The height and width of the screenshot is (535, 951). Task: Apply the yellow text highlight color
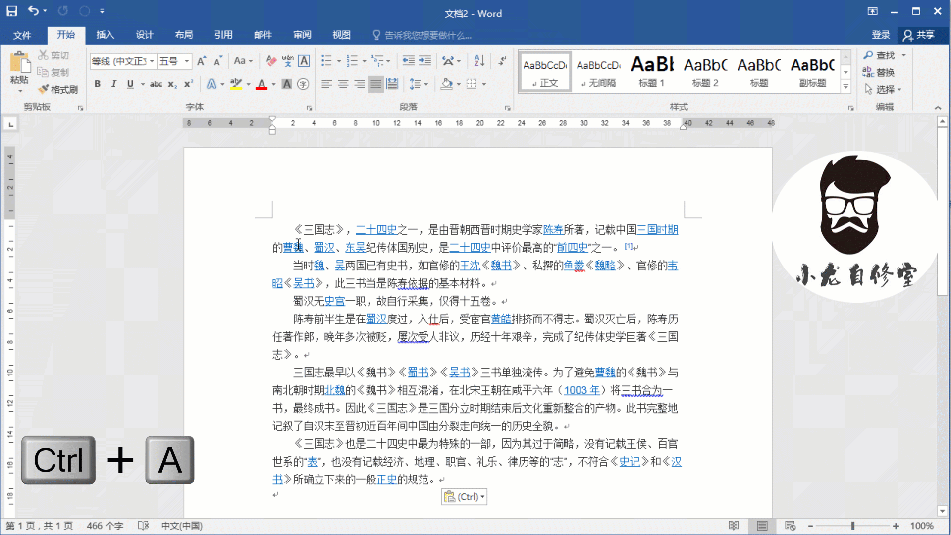[x=236, y=84]
